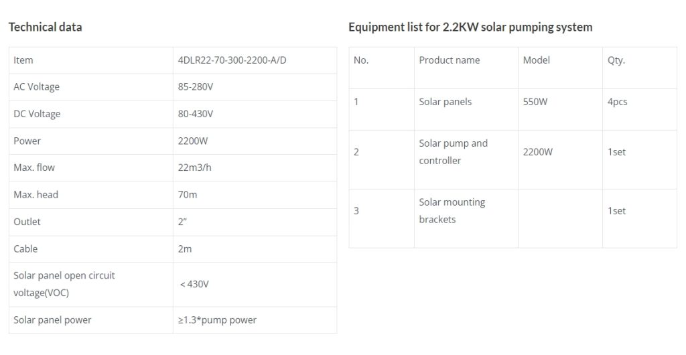Select the Solar pump and controller cell
The width and height of the screenshot is (686, 355).
click(466, 159)
